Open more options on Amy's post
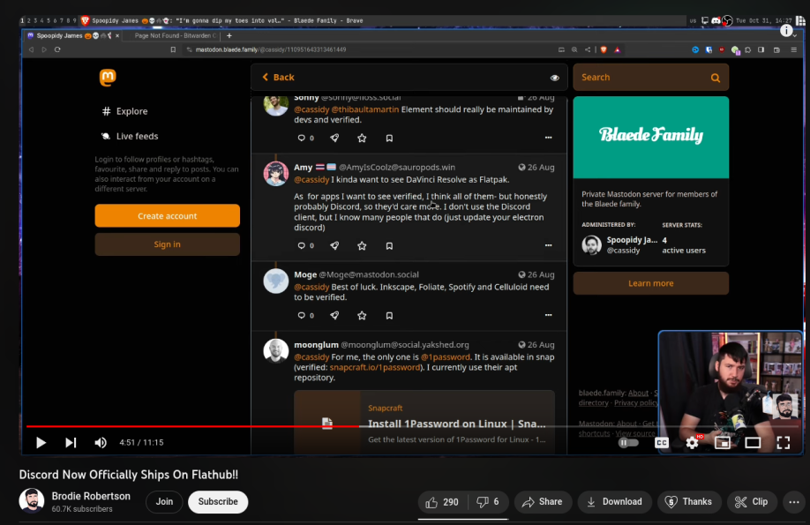 click(548, 245)
